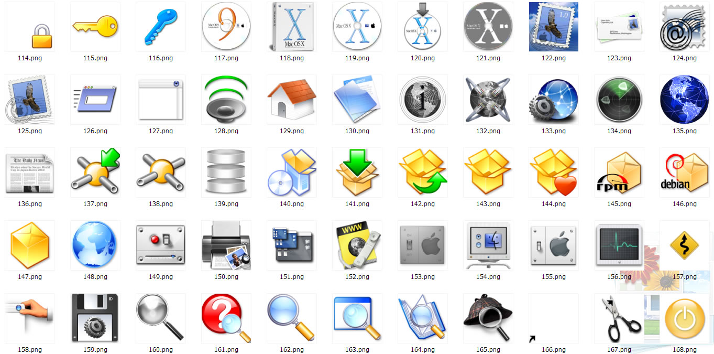714x354 pixels.
Task: Select the gray Mac OS X disc 121.png
Action: click(x=488, y=27)
